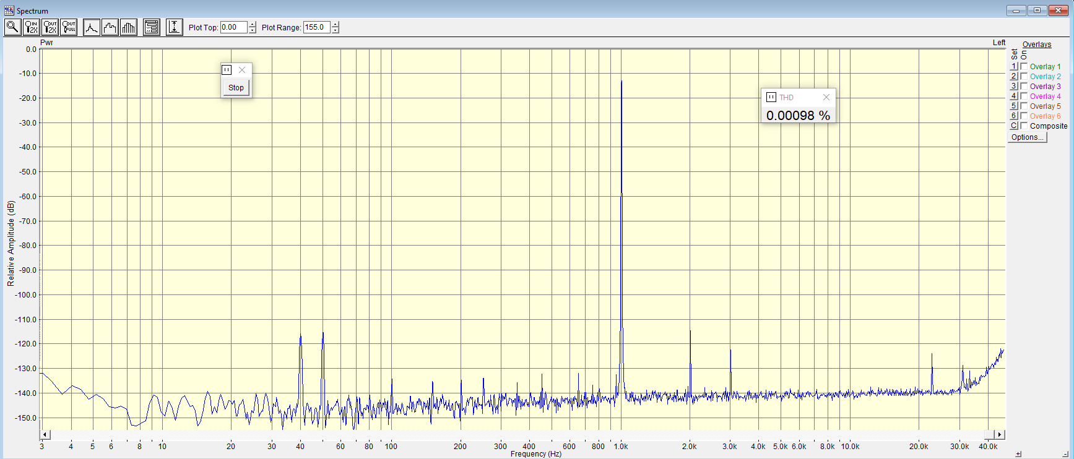Click the 'Frequency (Hz)' axis label
The height and width of the screenshot is (459, 1074).
(536, 454)
